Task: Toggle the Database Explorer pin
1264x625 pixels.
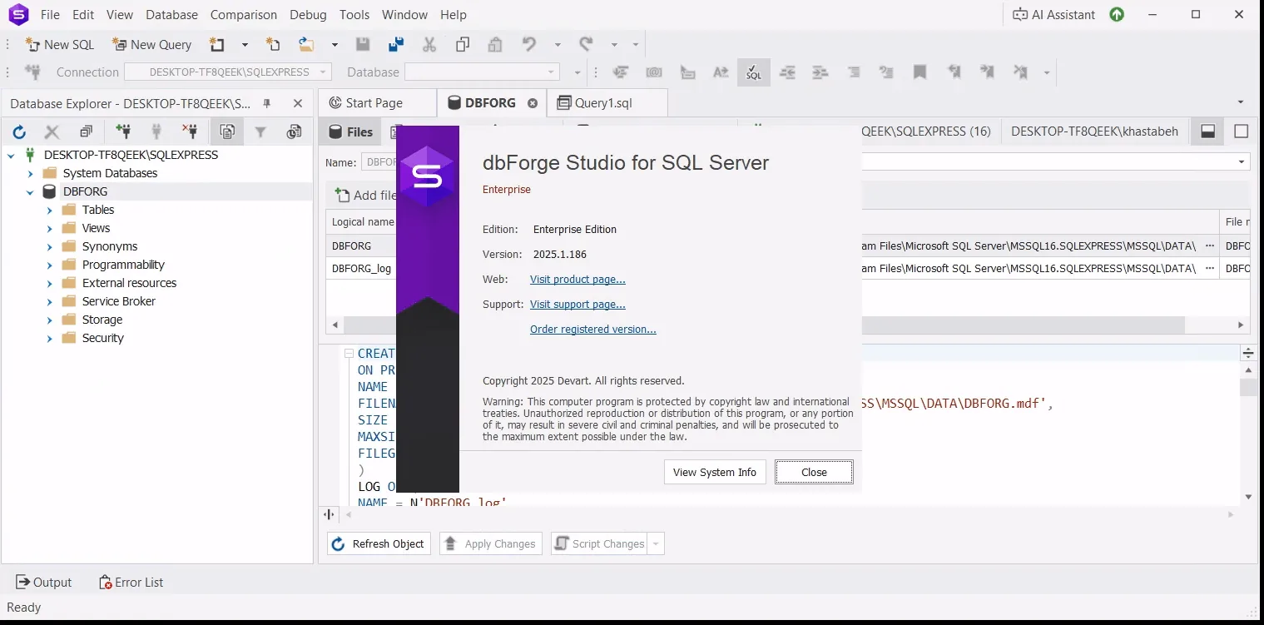Action: [267, 104]
